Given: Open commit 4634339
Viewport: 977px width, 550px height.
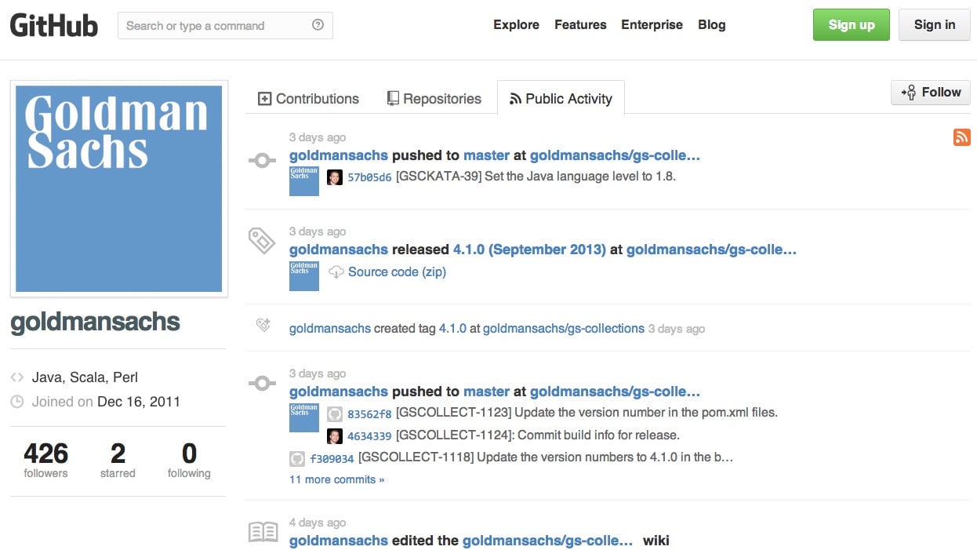Looking at the screenshot, I should (x=369, y=436).
